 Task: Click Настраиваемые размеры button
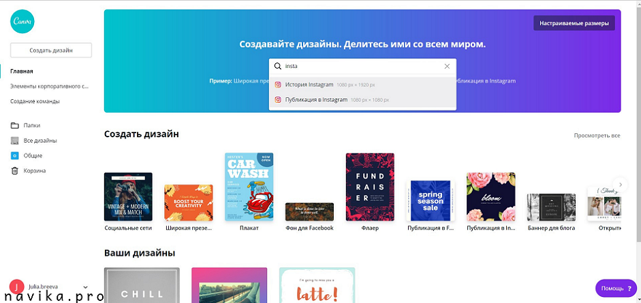tap(574, 23)
